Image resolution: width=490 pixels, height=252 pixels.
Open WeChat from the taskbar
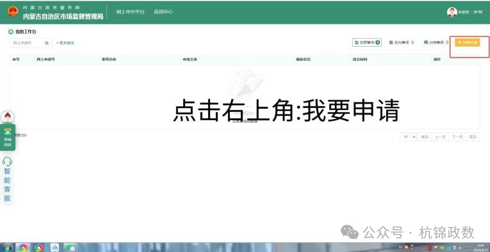coord(71,248)
